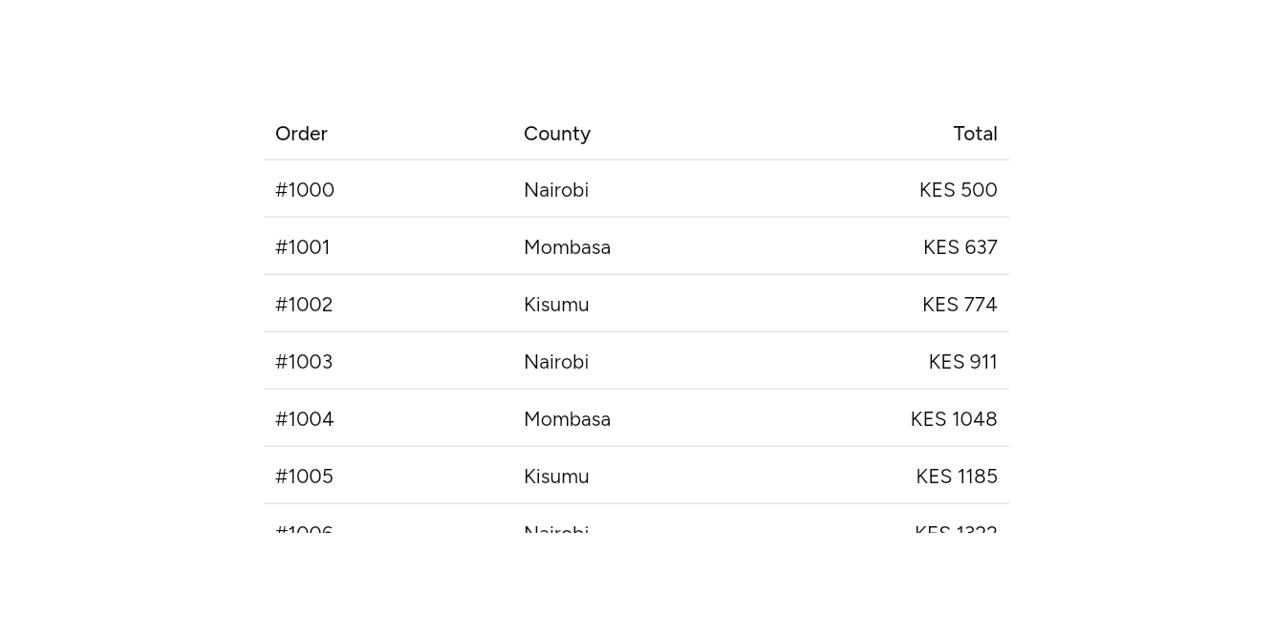Screen dimensions: 1273x636
Task: Click Mombasa county in order #1004 row
Action: coord(568,419)
